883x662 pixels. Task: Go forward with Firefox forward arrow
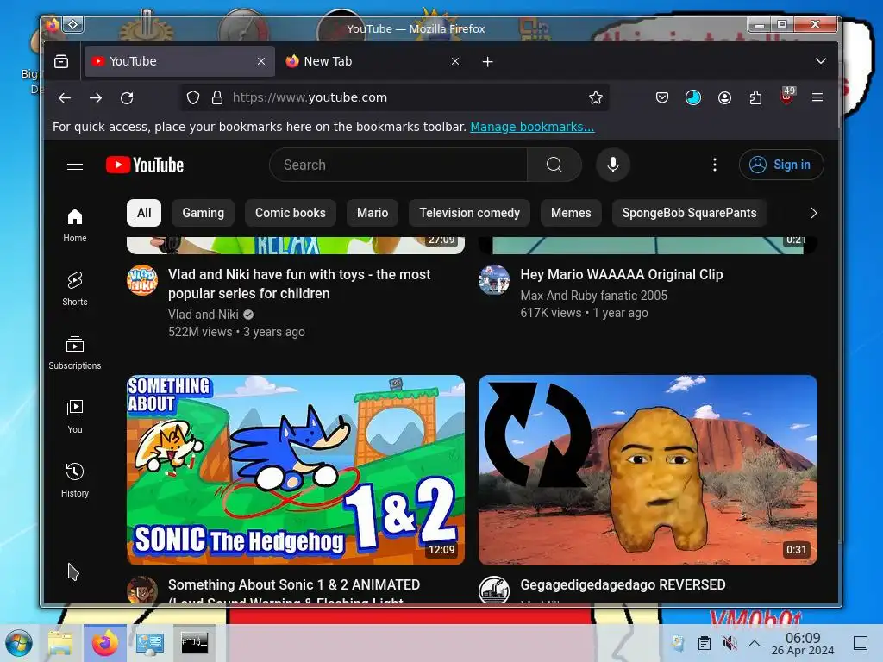coord(96,98)
